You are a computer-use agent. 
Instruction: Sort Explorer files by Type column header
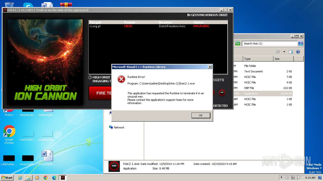point(258,59)
